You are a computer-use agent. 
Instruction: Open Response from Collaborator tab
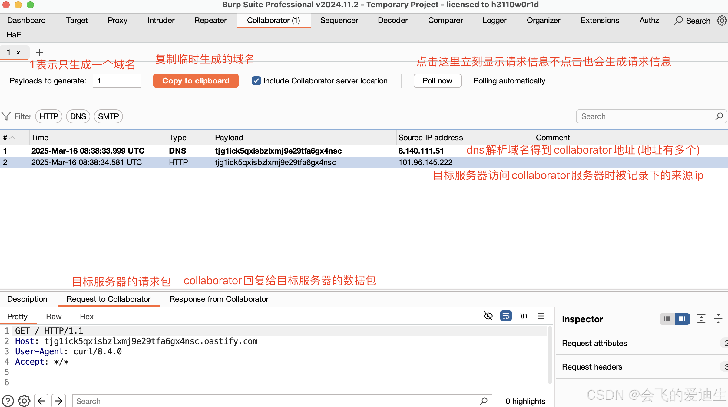[219, 299]
